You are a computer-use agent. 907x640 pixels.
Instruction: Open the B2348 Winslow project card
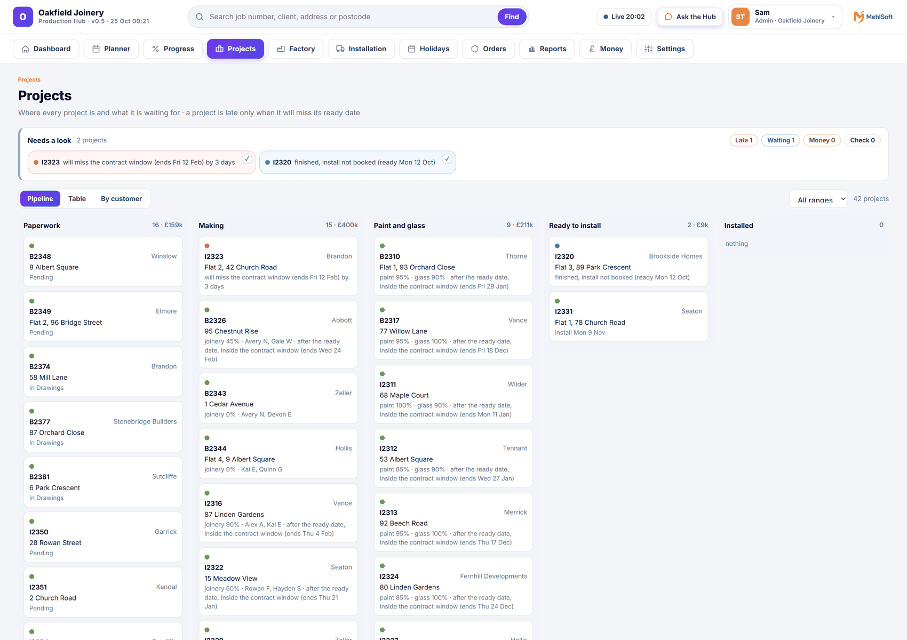coord(103,261)
